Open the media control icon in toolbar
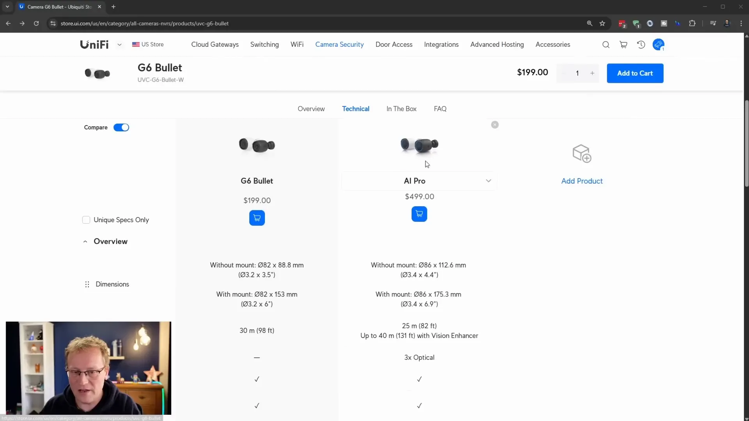This screenshot has width=749, height=421. [x=713, y=23]
